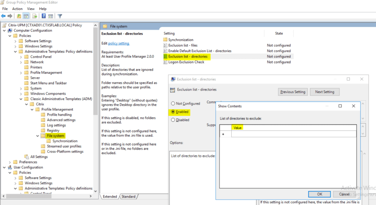Click Logon Exclusion Check setting icon
The height and width of the screenshot is (205, 376).
(x=165, y=62)
